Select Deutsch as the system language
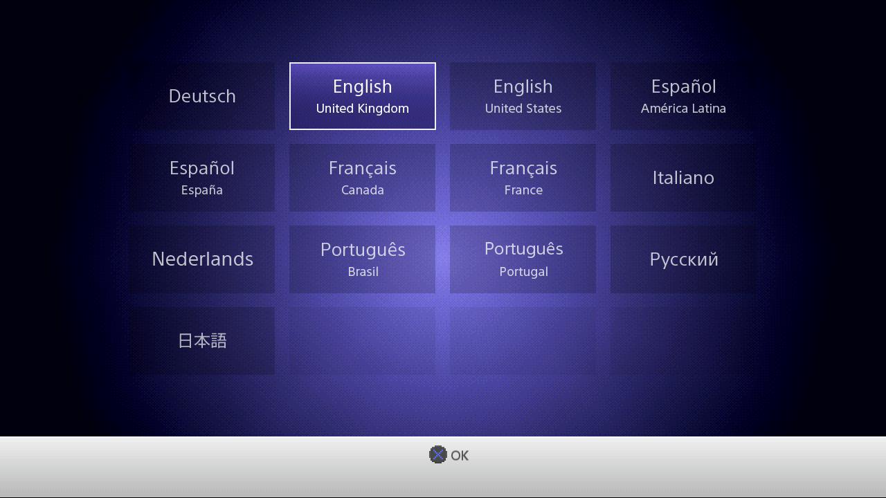This screenshot has width=886, height=498. click(202, 96)
